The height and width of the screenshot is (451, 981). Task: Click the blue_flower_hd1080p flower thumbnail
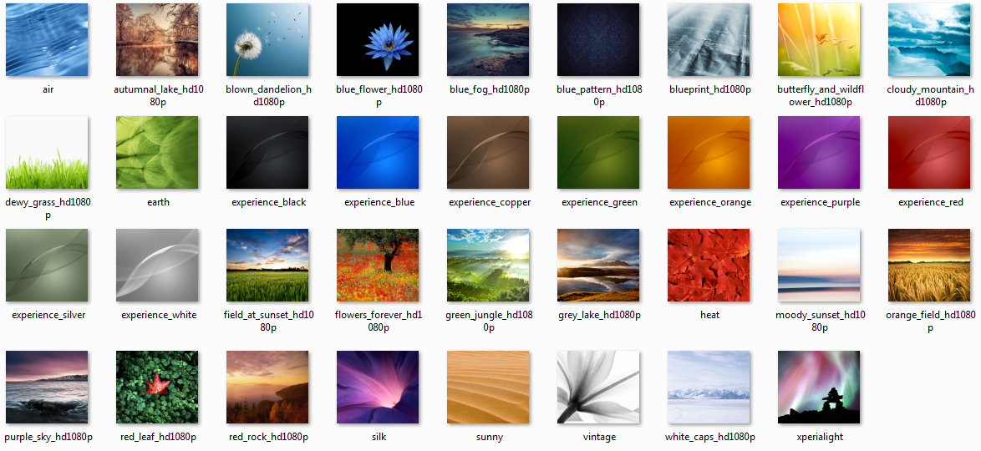pos(378,39)
